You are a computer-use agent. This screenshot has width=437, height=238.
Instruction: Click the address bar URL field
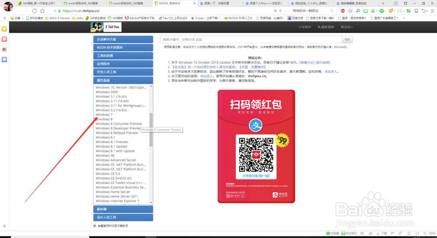(162, 11)
